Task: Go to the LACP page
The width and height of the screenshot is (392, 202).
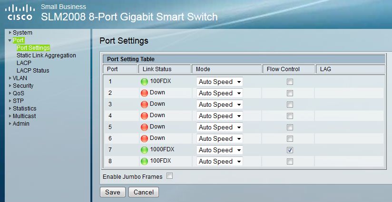Action: 24,63
